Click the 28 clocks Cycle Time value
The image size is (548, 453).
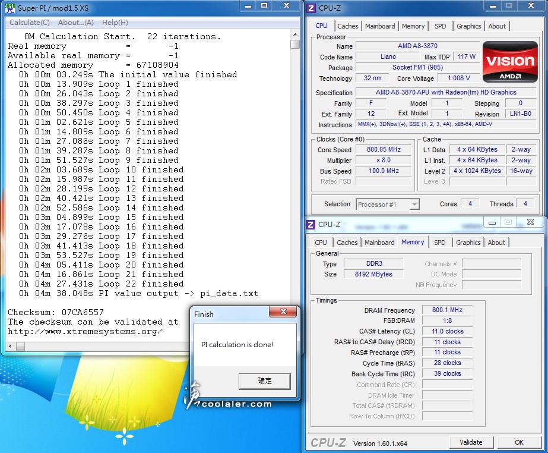pos(447,363)
